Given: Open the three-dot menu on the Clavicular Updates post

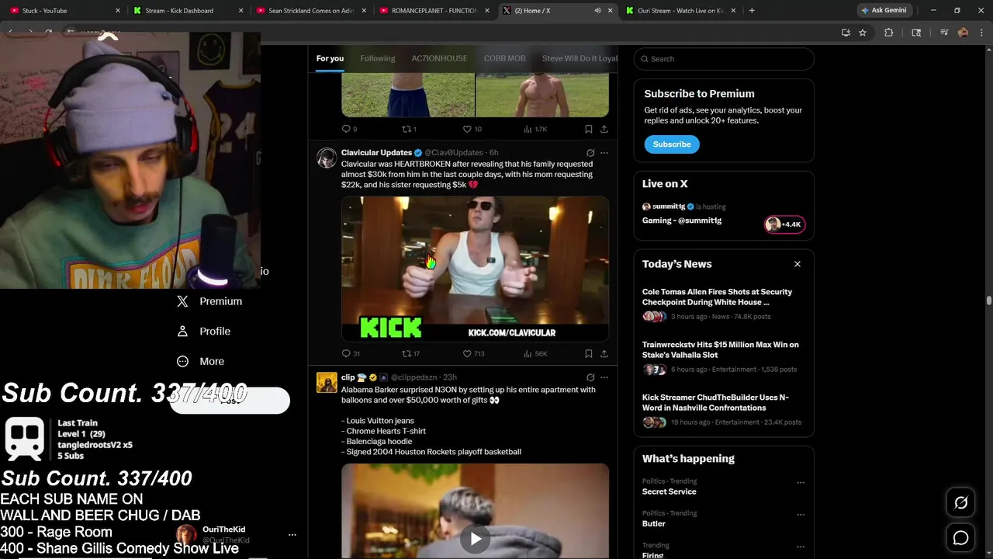Looking at the screenshot, I should pos(604,153).
